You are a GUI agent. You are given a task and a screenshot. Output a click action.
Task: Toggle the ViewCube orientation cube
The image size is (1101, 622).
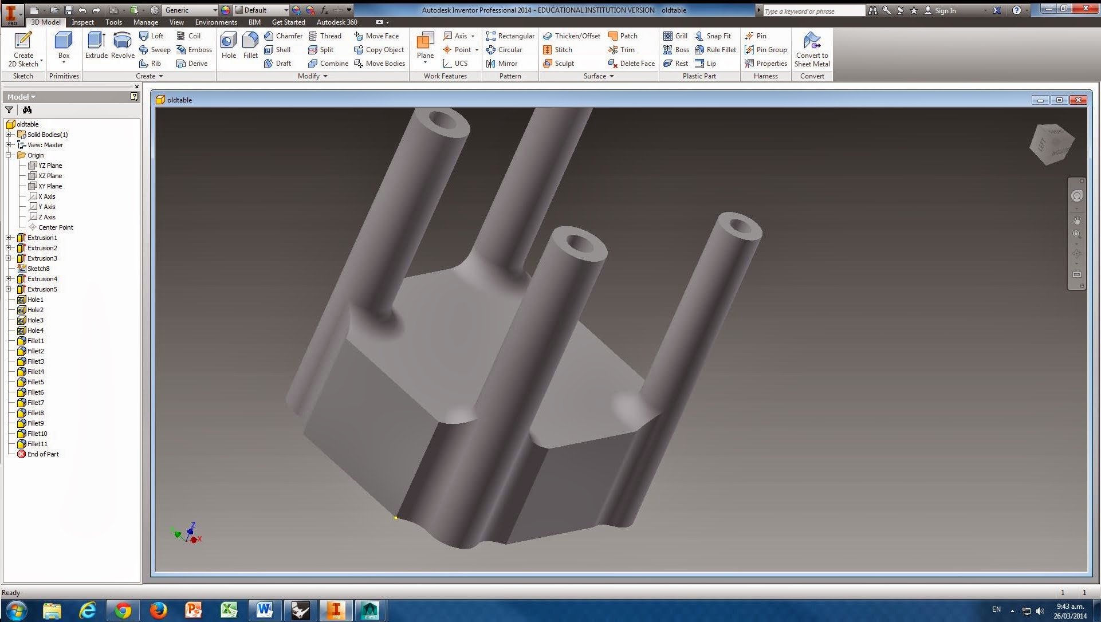[x=1052, y=145]
